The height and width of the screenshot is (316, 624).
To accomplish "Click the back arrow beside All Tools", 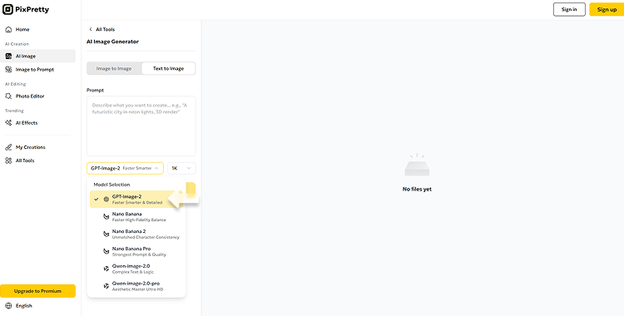I will click(91, 29).
